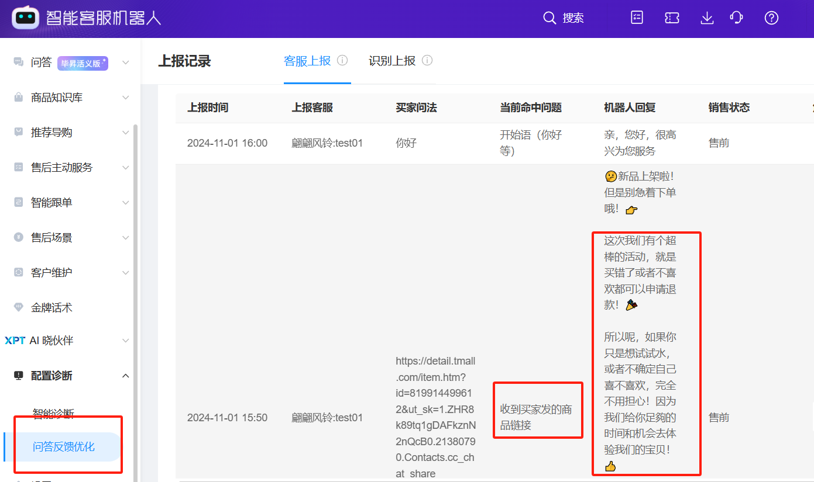Viewport: 814px width, 482px height.
Task: Click the XPT logo beside AI 晓伙伴
Action: tap(15, 341)
